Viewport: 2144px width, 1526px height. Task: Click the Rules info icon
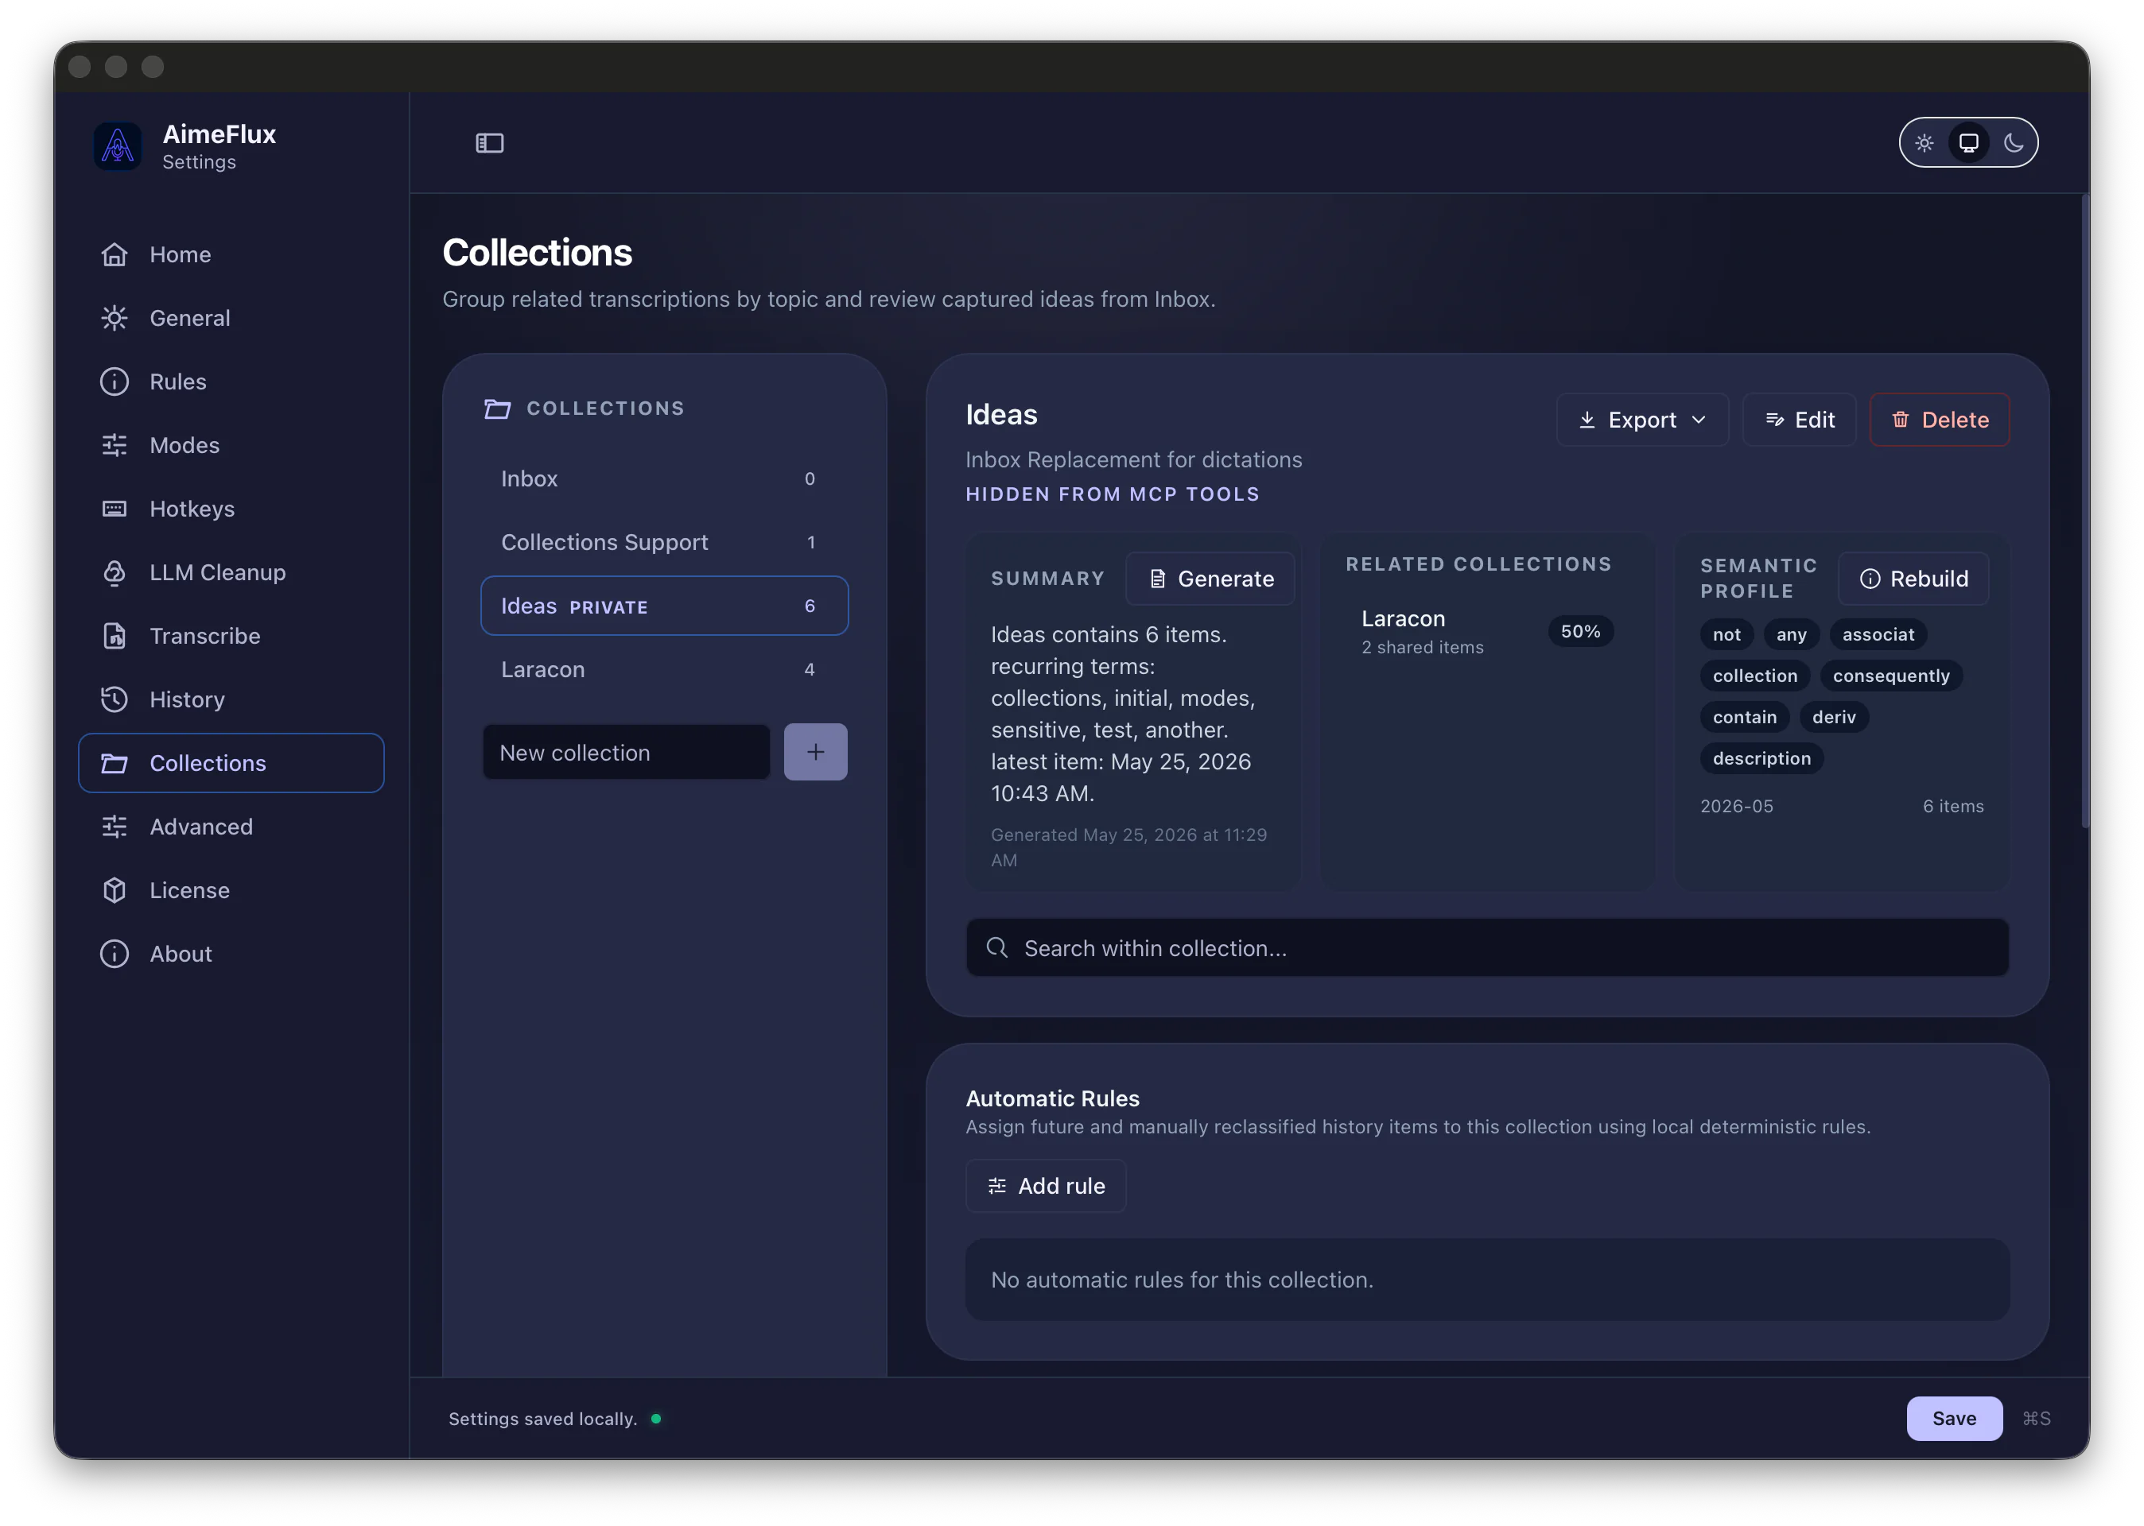coord(115,381)
